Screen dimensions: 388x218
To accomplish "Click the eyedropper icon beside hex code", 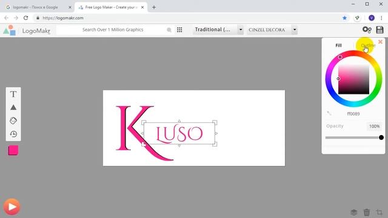I will click(x=329, y=113).
